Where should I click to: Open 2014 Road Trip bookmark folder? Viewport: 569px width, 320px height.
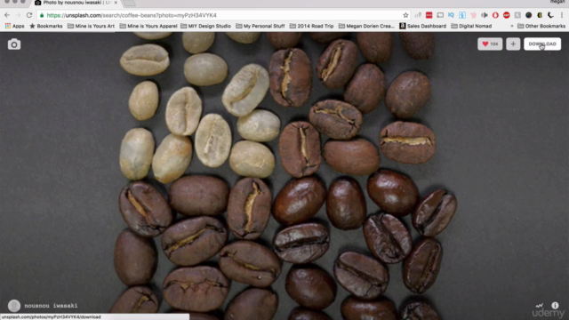coord(311,26)
